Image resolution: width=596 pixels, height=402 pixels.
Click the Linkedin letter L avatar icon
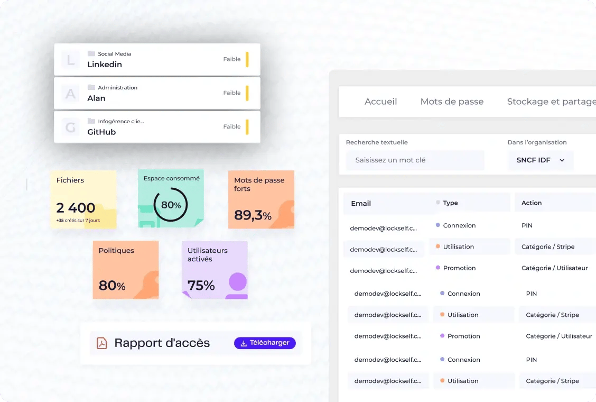[x=70, y=59]
